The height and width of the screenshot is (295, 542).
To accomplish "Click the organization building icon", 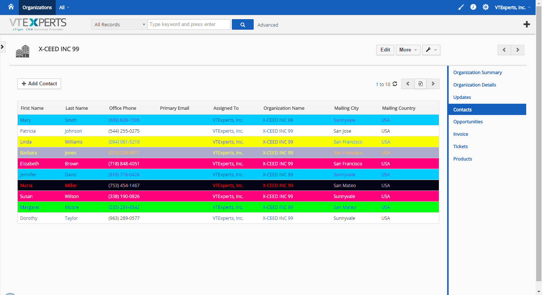I will (x=23, y=51).
